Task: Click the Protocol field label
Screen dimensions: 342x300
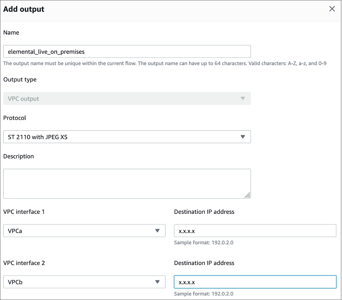Action: click(15, 118)
